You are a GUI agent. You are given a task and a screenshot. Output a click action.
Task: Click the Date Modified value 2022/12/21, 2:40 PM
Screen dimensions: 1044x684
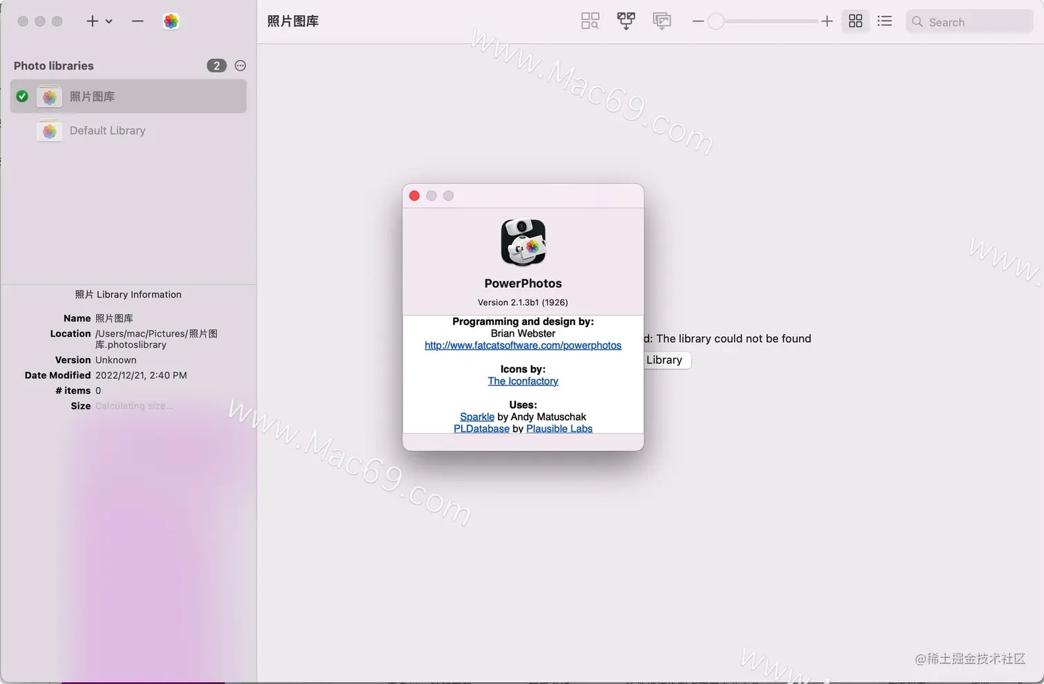(x=141, y=375)
